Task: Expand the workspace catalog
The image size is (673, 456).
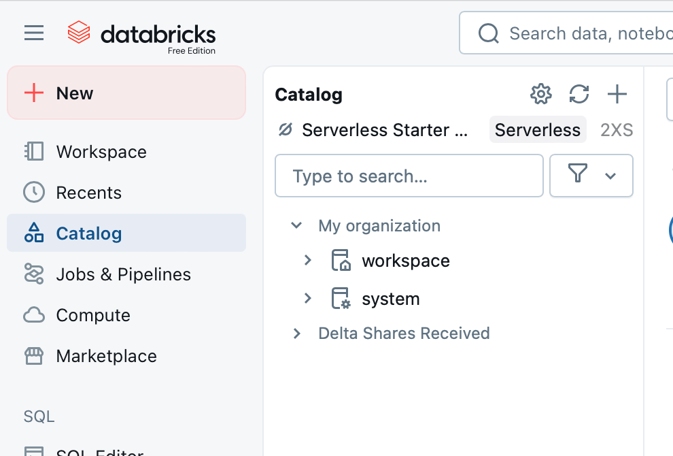Action: [307, 261]
